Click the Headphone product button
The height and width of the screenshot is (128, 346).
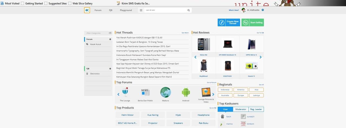click(204, 115)
